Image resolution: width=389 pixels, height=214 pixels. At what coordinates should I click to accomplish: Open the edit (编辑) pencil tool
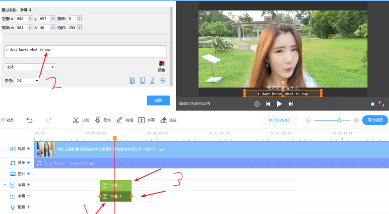[120, 120]
